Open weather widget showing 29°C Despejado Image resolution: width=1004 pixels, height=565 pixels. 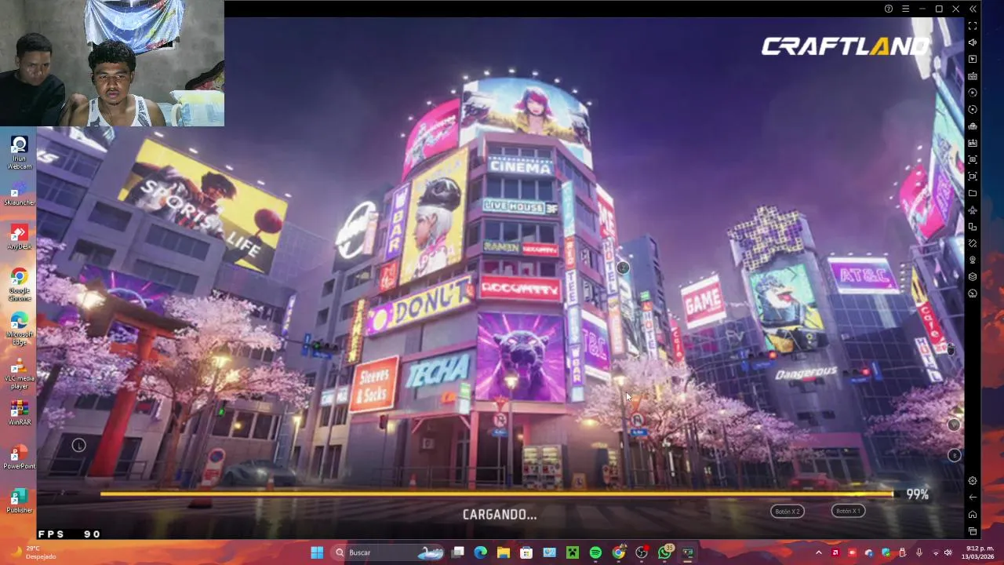(31, 552)
